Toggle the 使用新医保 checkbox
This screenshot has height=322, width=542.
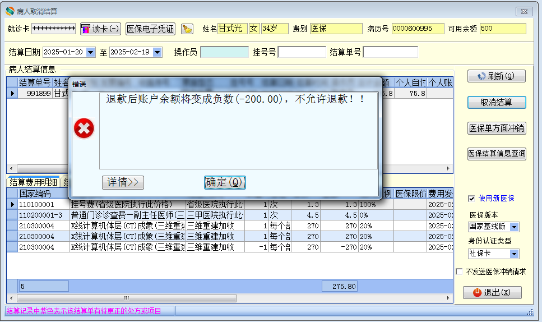point(471,199)
